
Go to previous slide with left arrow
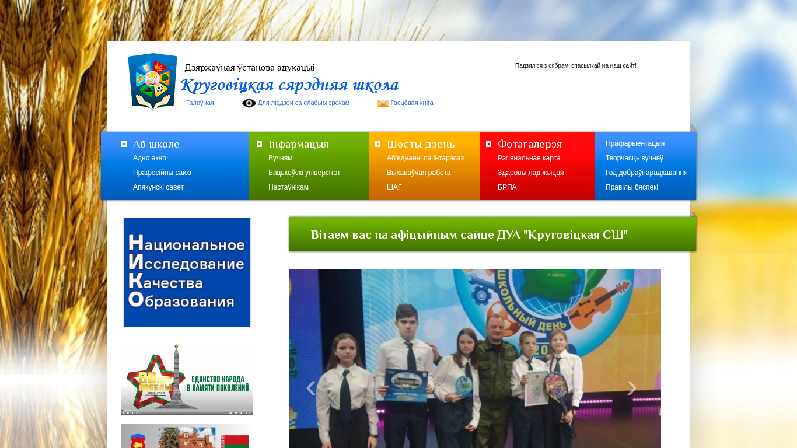(x=311, y=388)
